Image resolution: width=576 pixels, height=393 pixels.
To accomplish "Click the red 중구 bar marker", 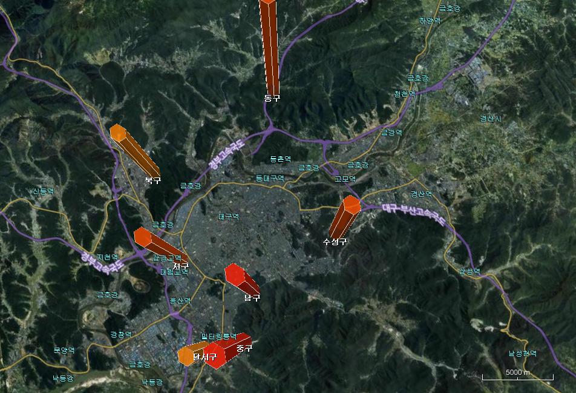I will (227, 349).
